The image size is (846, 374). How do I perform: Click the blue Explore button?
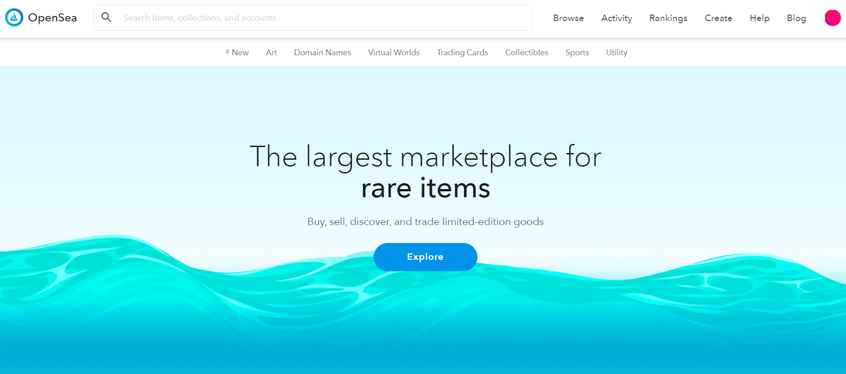pyautogui.click(x=426, y=257)
